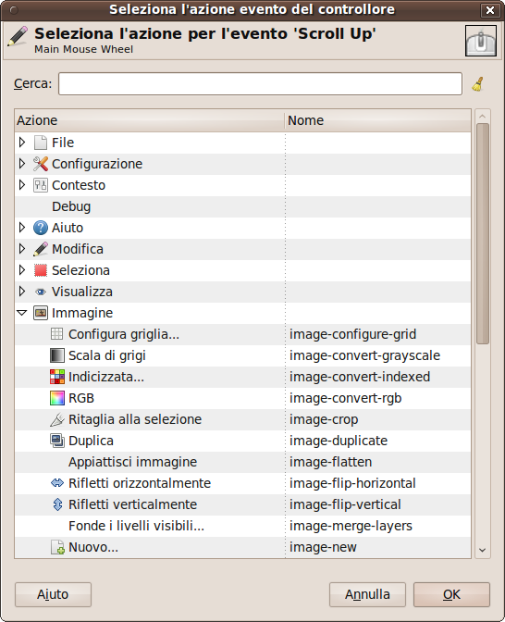This screenshot has height=622, width=505.
Task: Expand the Visualizza category arrow
Action: pos(22,292)
